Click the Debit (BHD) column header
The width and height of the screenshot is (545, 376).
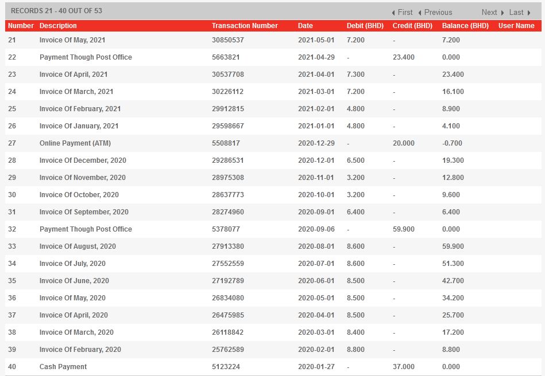[x=365, y=26]
